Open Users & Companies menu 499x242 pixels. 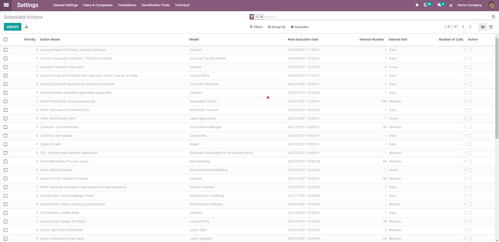tap(98, 5)
